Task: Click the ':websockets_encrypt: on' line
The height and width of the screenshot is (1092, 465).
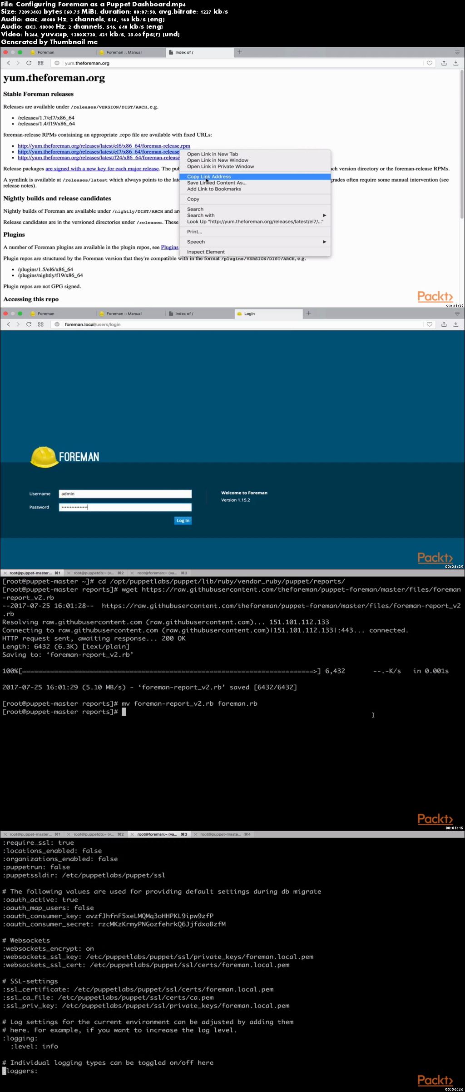Action: click(48, 948)
